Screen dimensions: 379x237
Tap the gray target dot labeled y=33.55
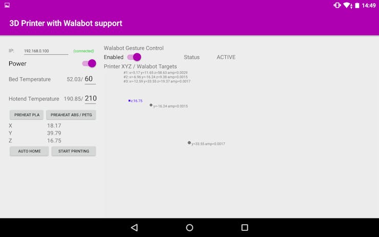point(189,143)
